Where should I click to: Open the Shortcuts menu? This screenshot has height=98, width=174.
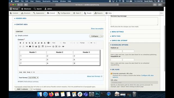click(26, 9)
